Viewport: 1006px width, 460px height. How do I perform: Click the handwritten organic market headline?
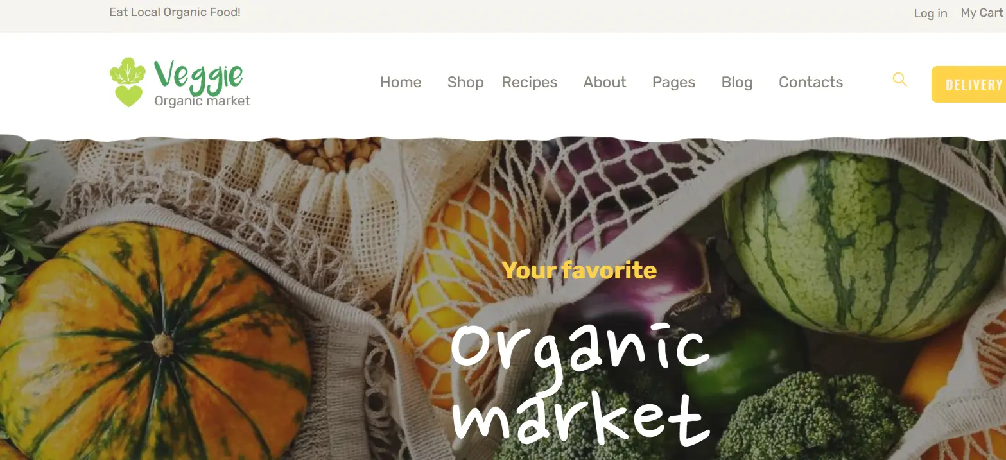580,383
